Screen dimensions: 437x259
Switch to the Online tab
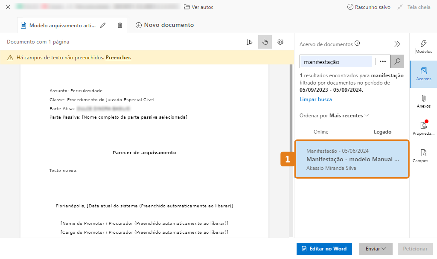pyautogui.click(x=321, y=132)
